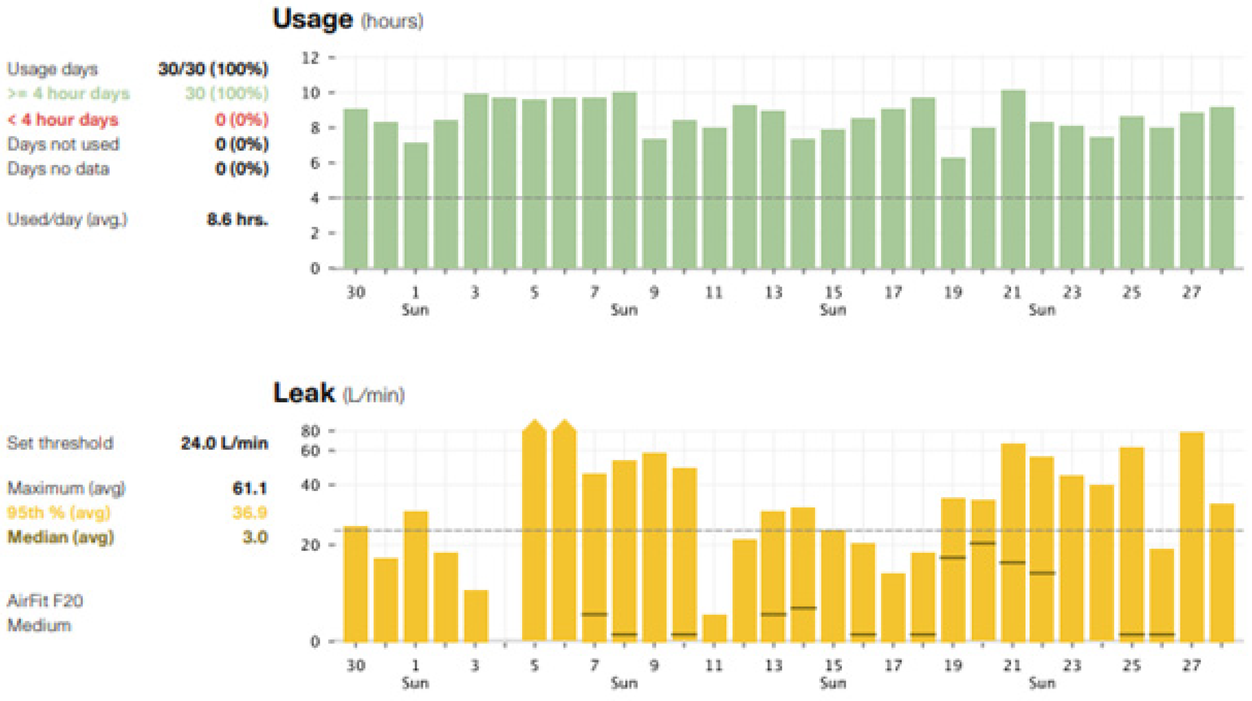This screenshot has width=1252, height=701.
Task: Click the 'Usage days' statistic label
Action: 52,69
